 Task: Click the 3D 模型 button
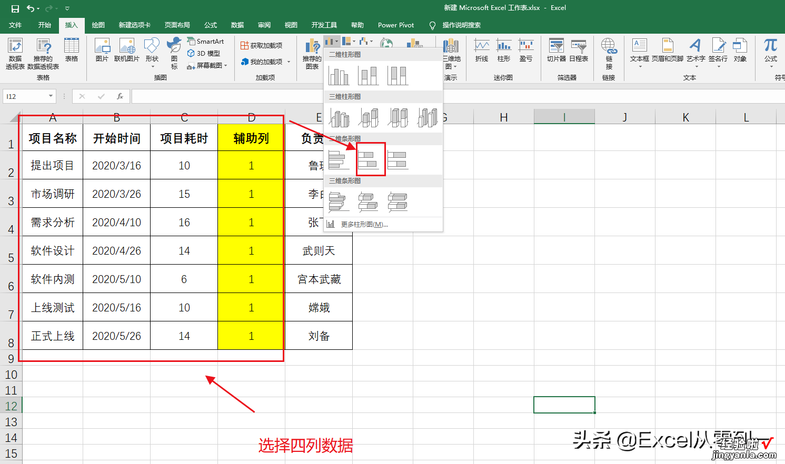pos(204,53)
